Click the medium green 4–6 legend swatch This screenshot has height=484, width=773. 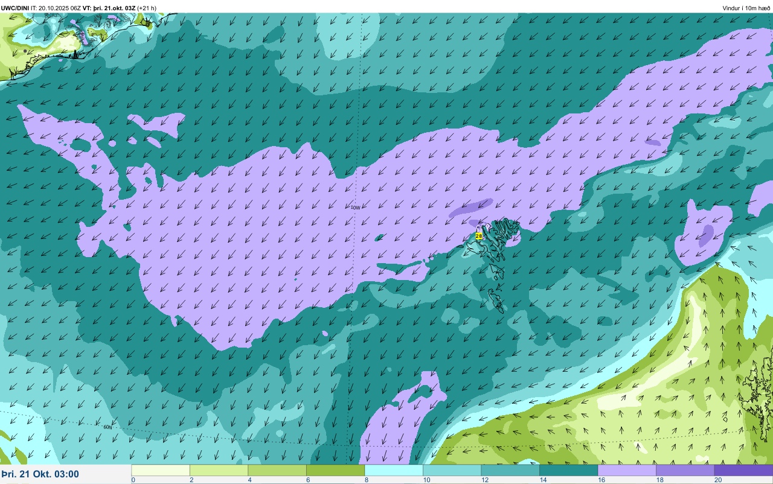tap(277, 470)
